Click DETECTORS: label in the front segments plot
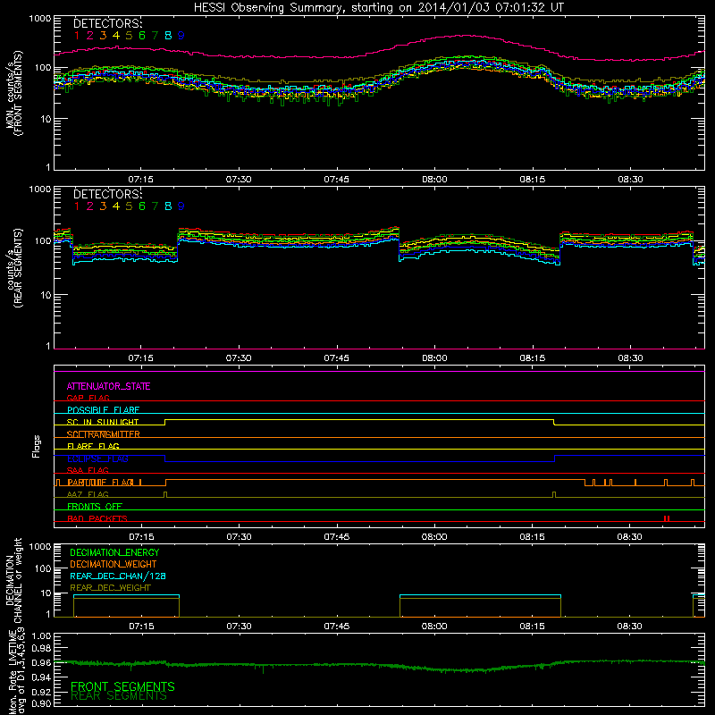The image size is (715, 715). point(108,24)
